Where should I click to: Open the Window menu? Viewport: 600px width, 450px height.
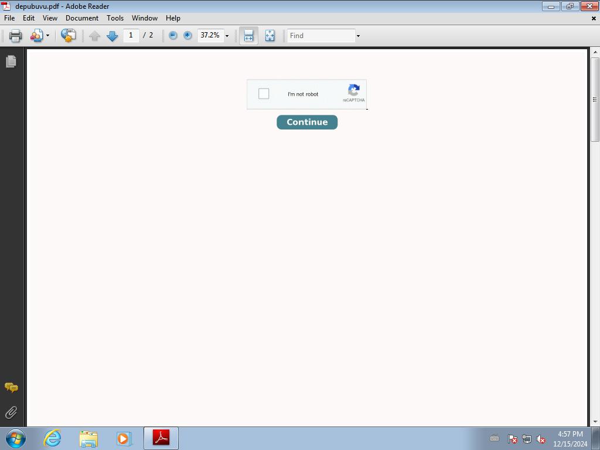pyautogui.click(x=145, y=18)
